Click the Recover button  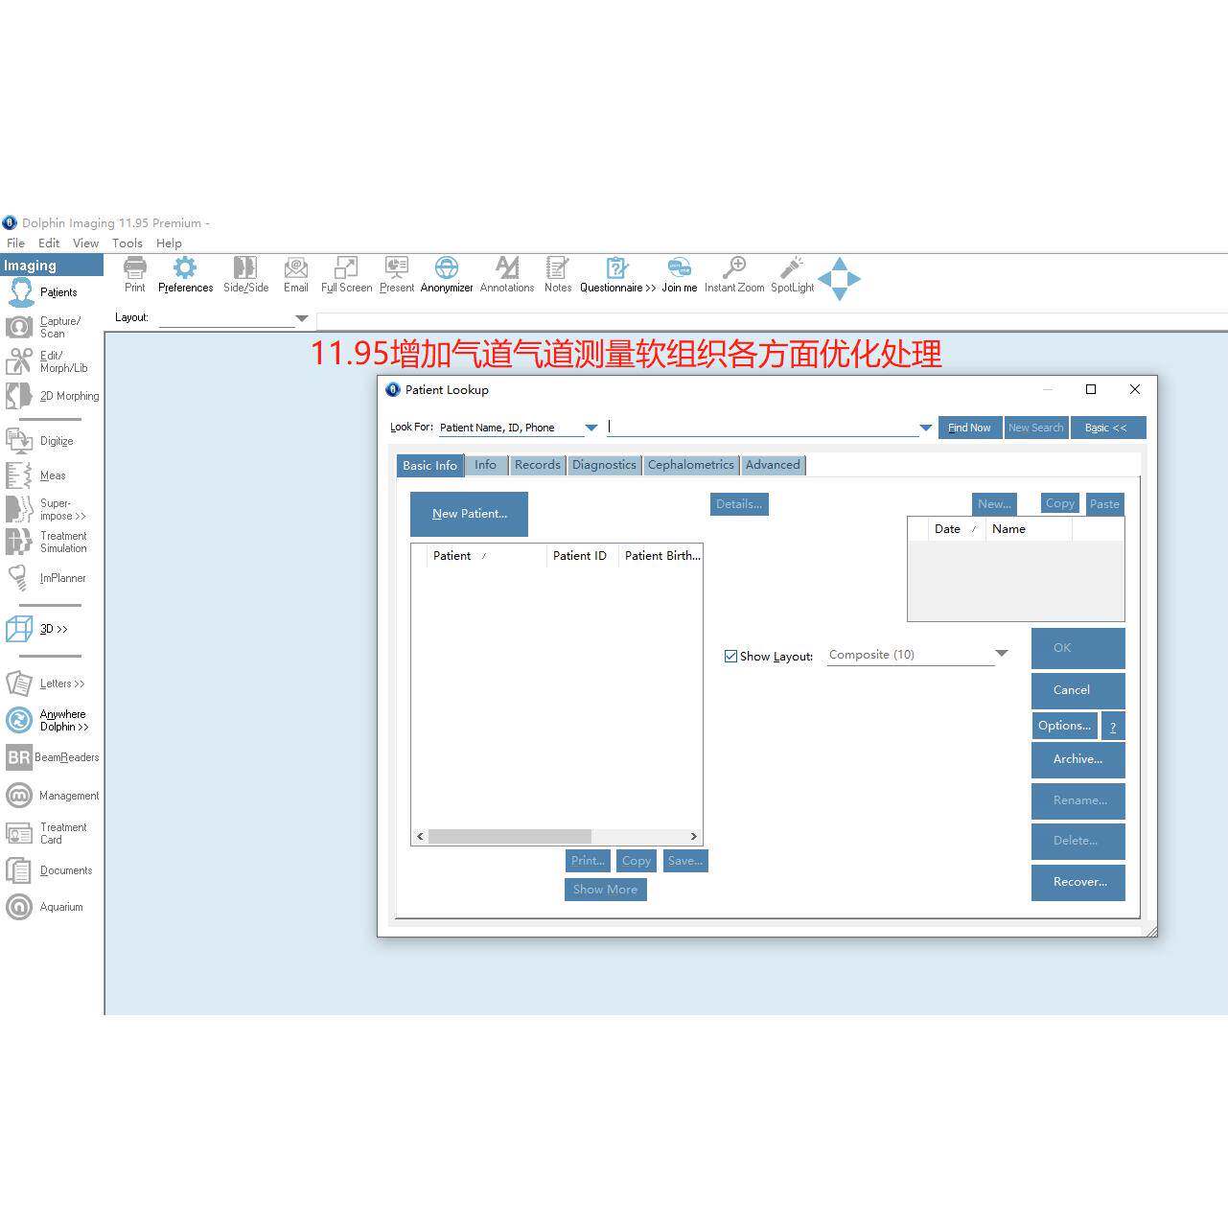click(1077, 882)
